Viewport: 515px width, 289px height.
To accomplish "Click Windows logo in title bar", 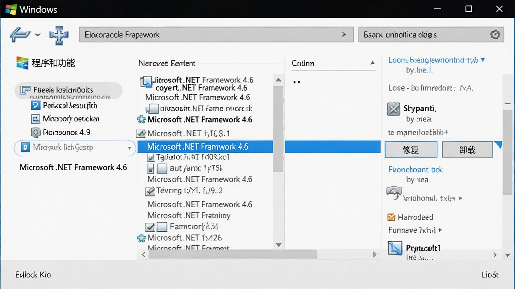I will coord(11,9).
